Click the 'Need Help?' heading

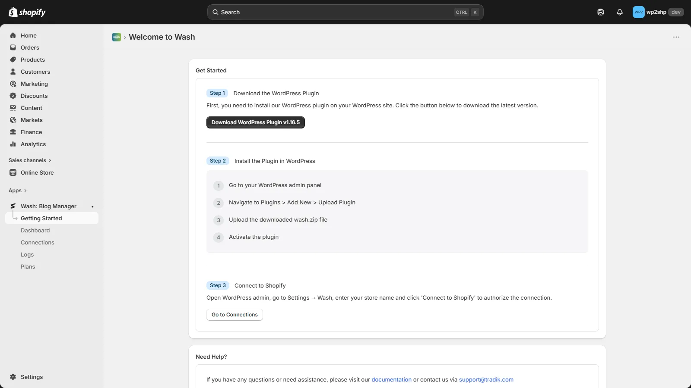point(211,357)
